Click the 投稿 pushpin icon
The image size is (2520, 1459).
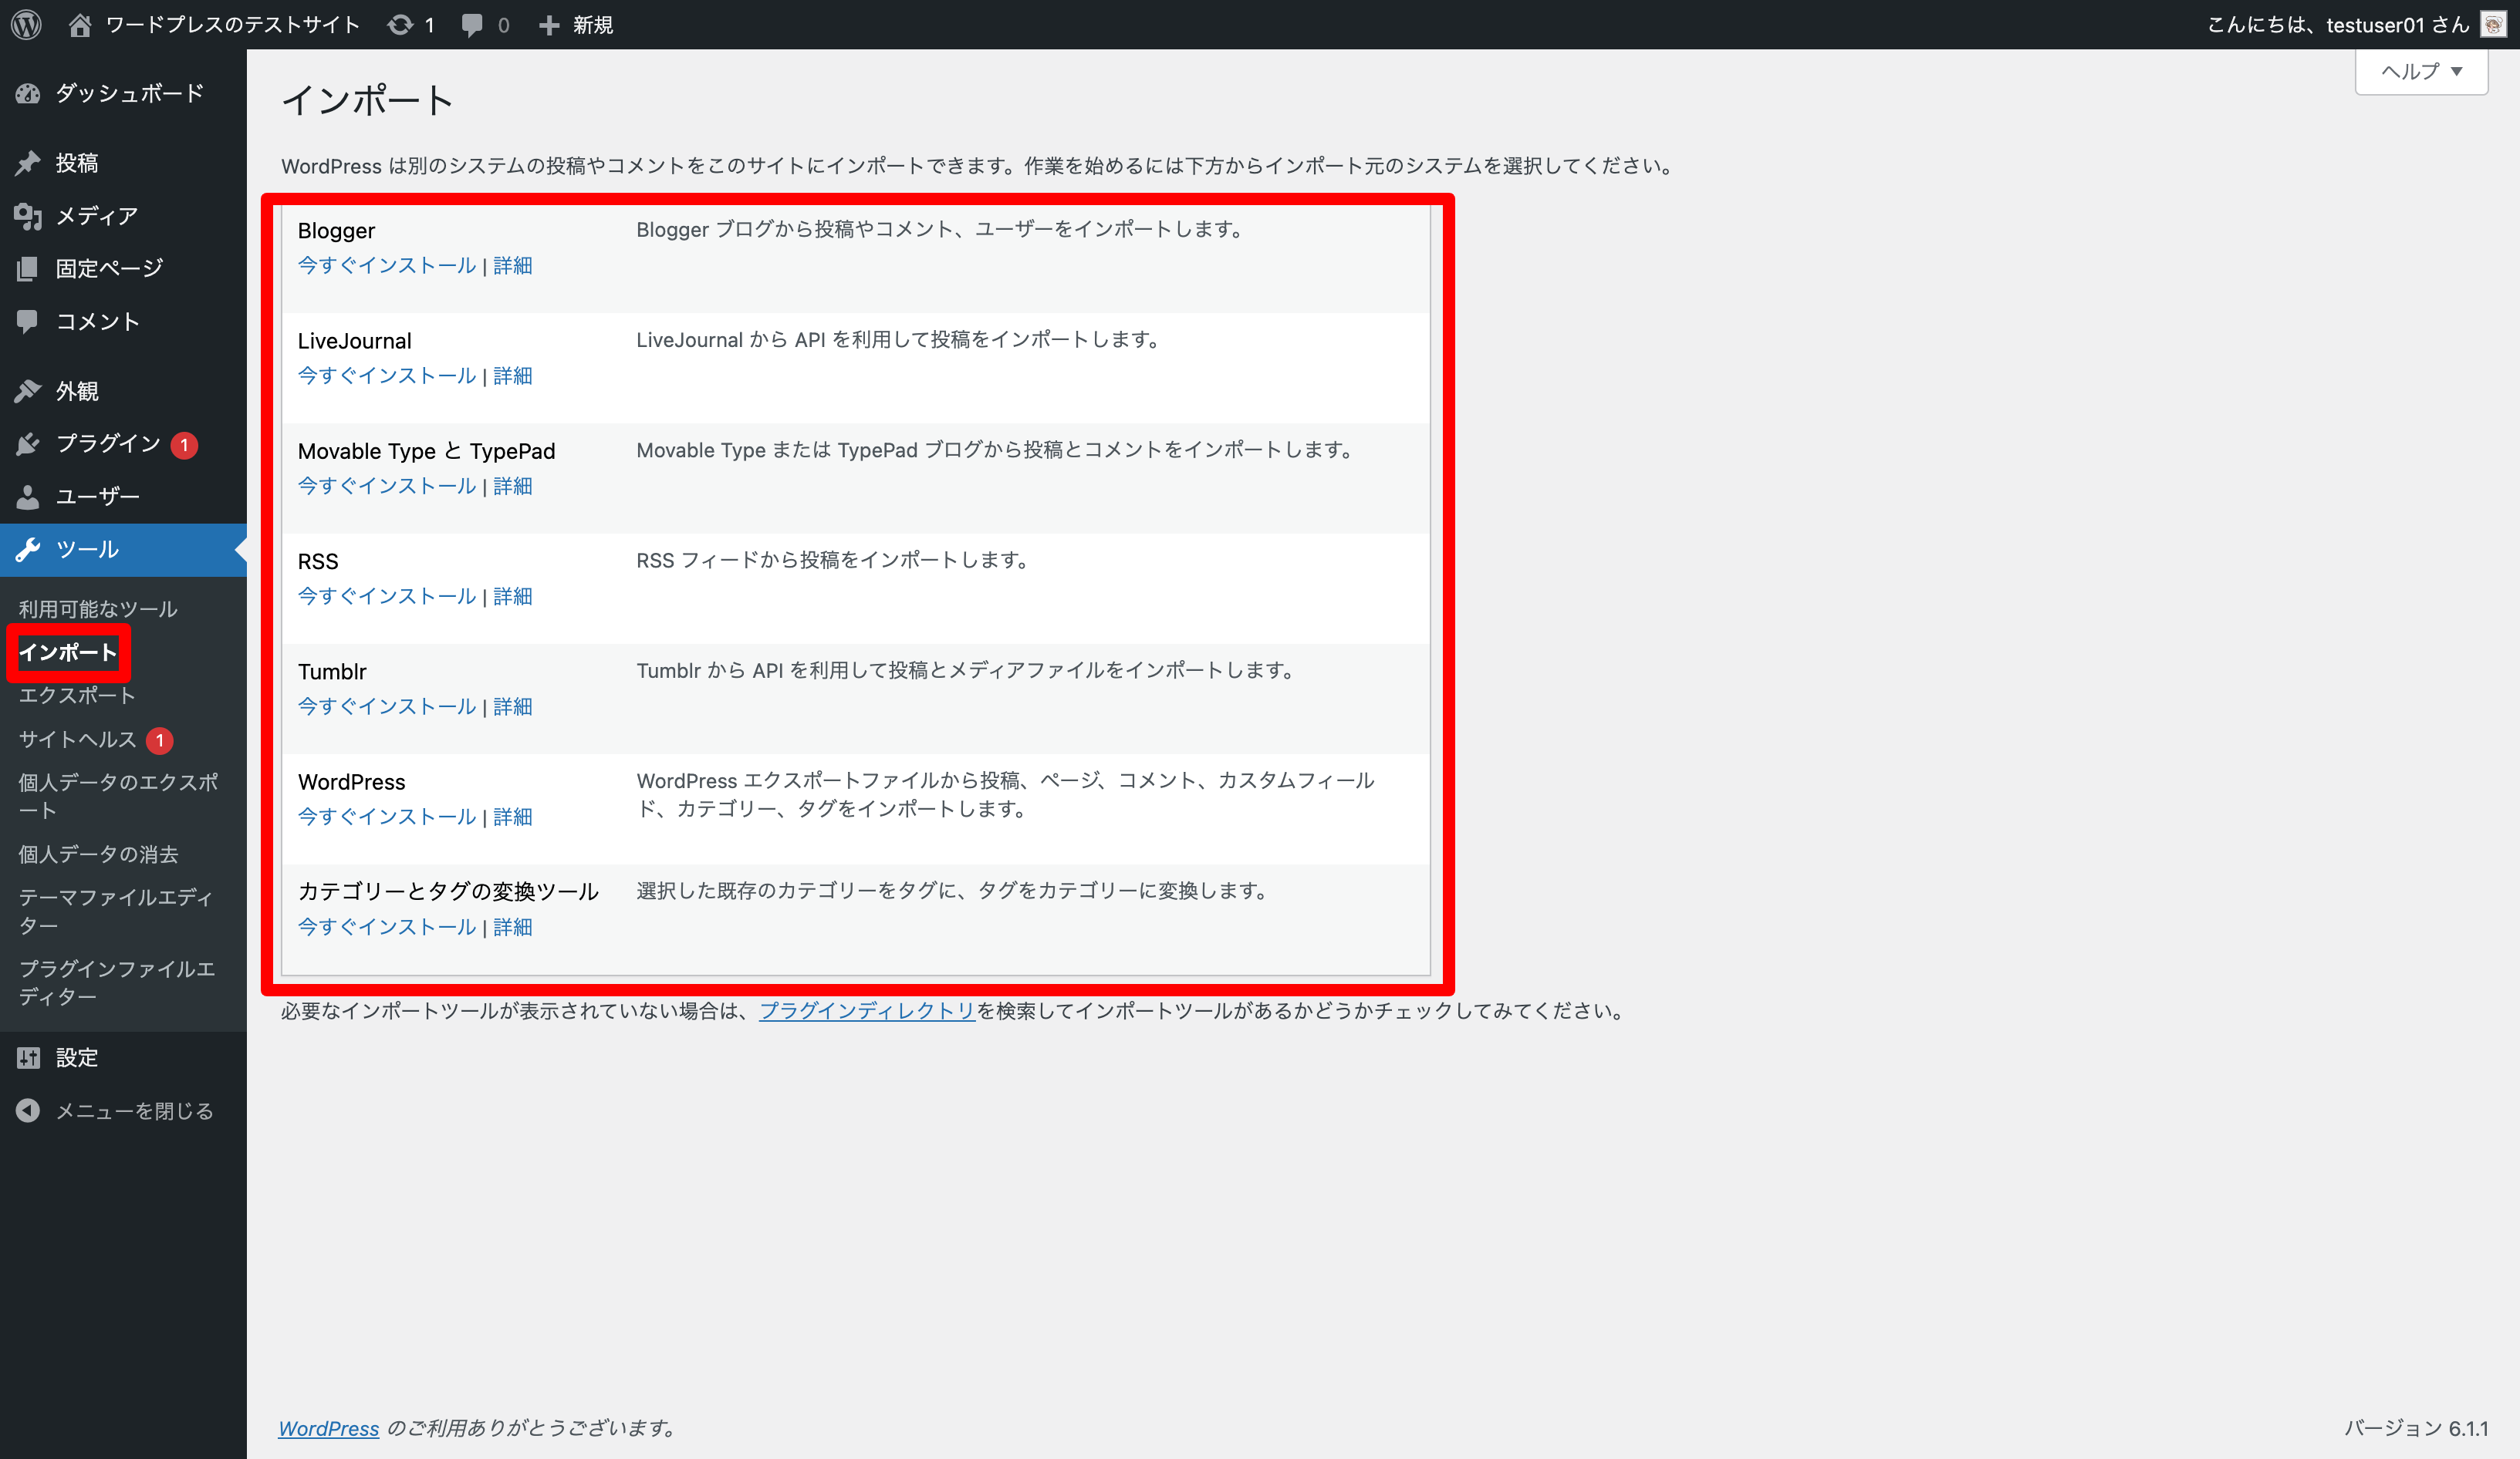coord(28,163)
